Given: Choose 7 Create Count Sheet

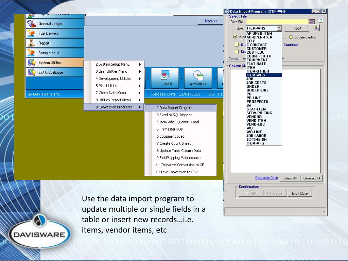Looking at the screenshot, I should pos(180,143).
